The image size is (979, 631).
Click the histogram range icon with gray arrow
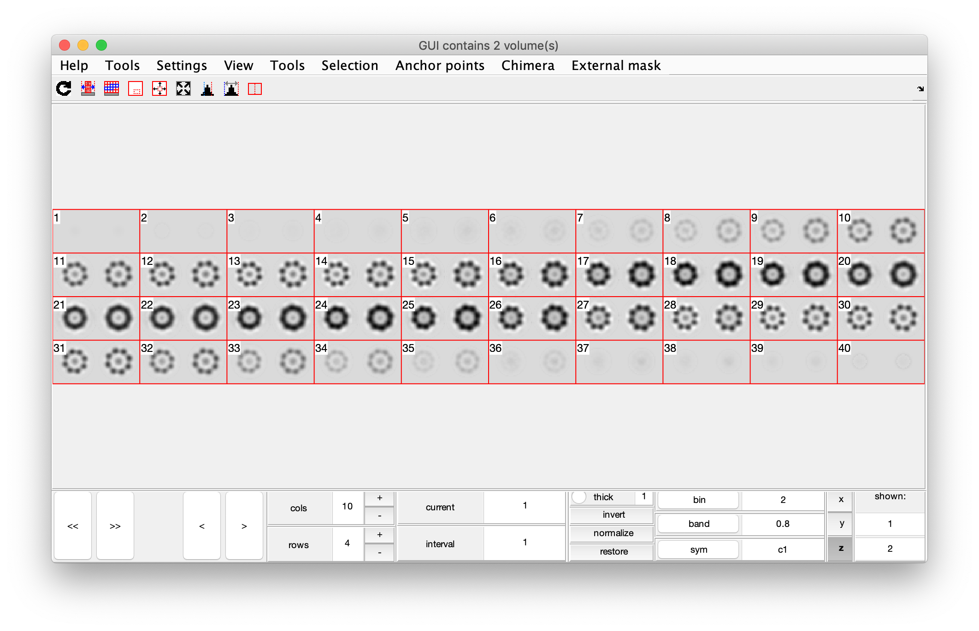[x=231, y=88]
